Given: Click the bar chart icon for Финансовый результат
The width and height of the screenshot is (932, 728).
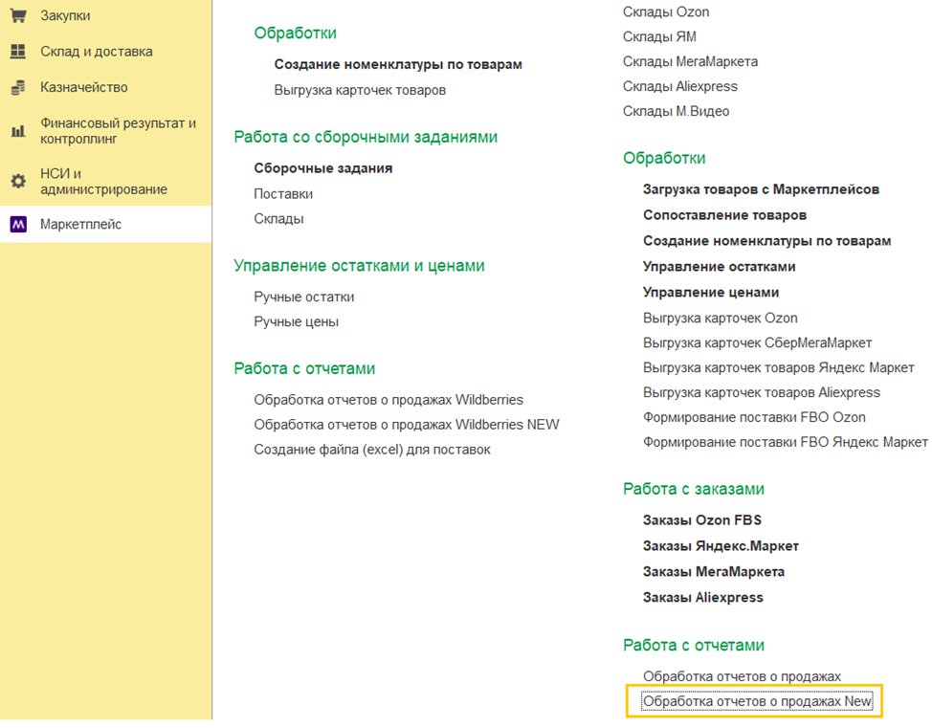Looking at the screenshot, I should click(x=18, y=131).
